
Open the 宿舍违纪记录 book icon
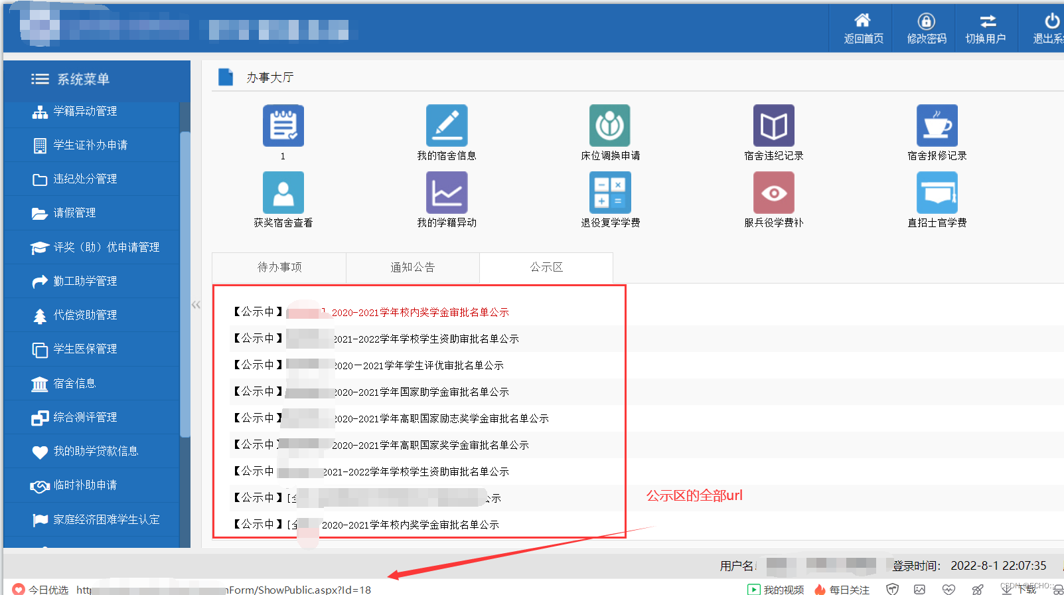coord(773,126)
